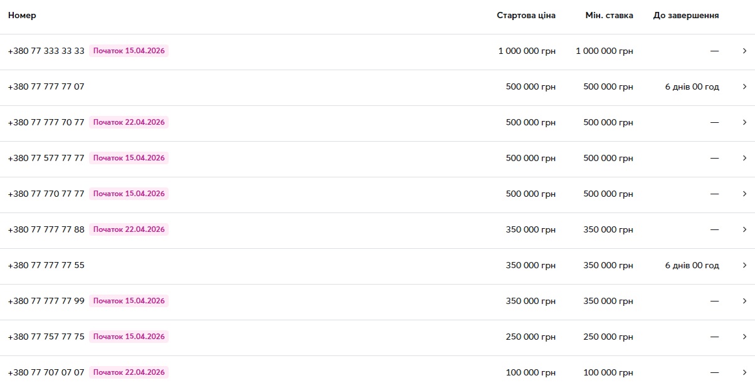Expand arrow for +380 77 777 77 55
Image resolution: width=755 pixels, height=388 pixels.
744,266
